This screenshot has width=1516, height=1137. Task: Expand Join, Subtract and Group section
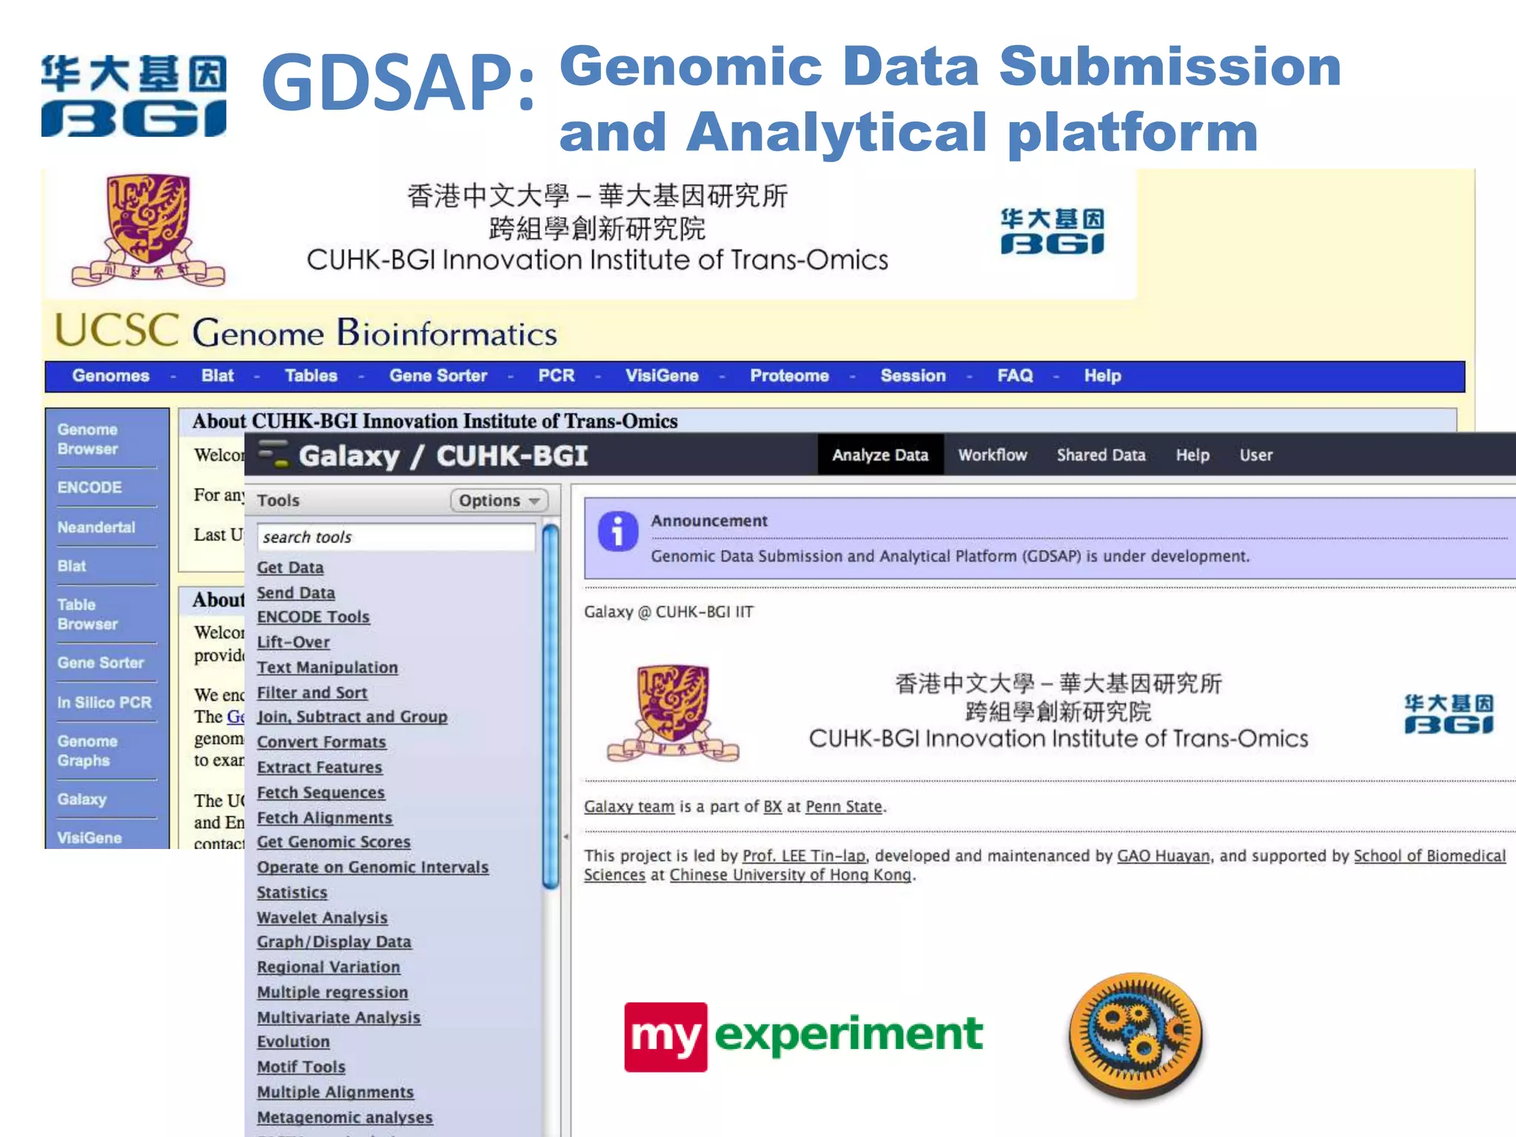point(352,717)
